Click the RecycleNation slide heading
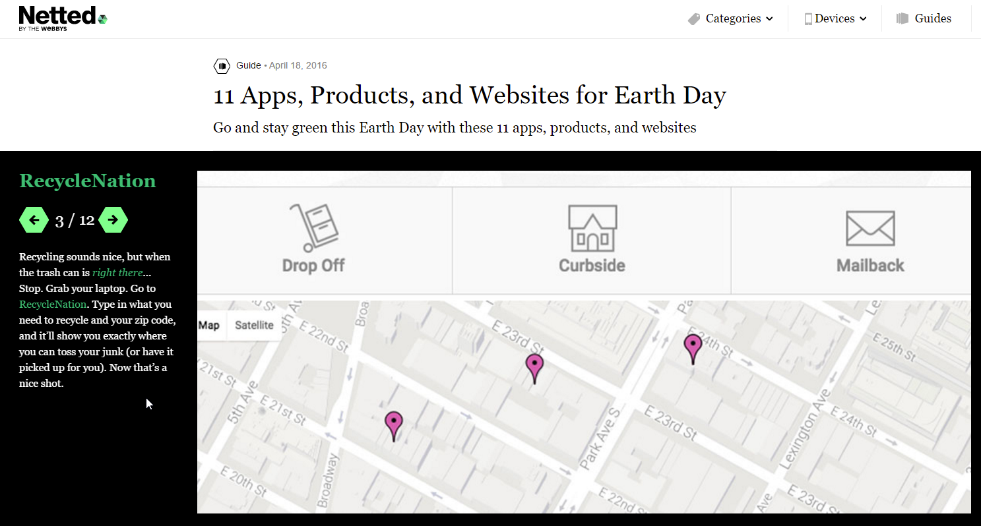The height and width of the screenshot is (526, 981). click(x=88, y=181)
